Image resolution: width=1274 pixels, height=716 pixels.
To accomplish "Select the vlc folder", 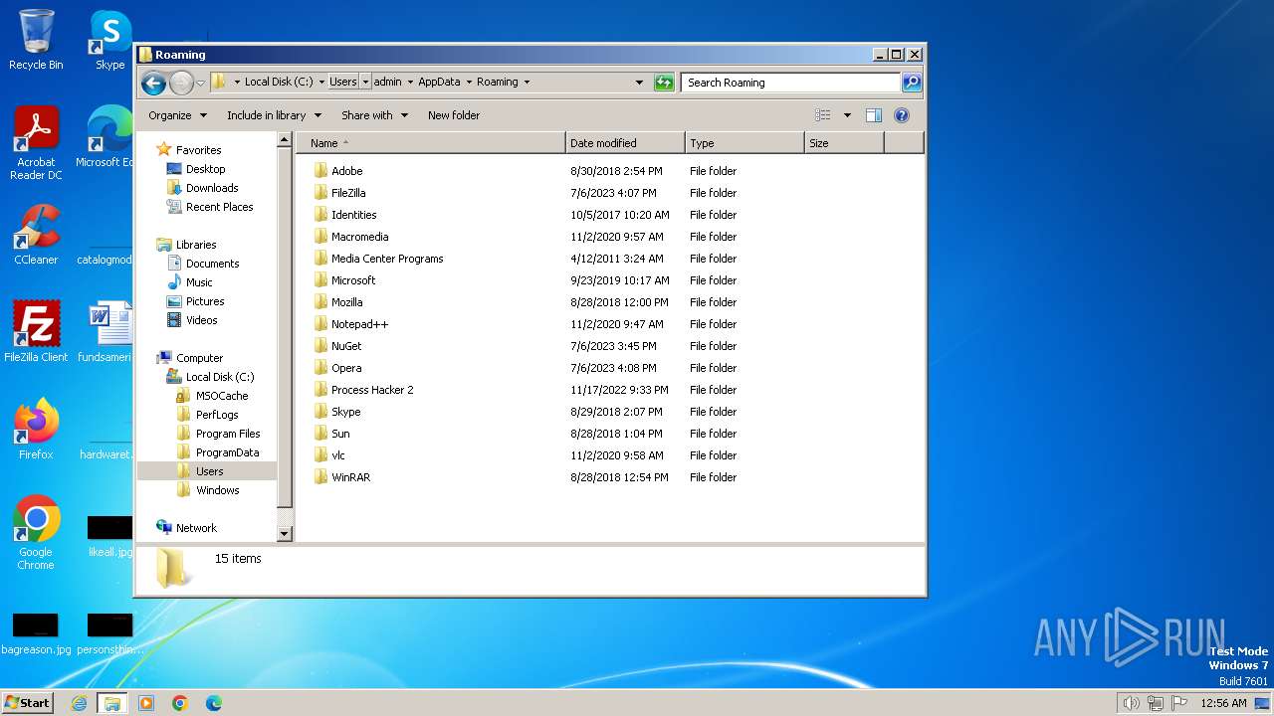I will click(x=338, y=455).
